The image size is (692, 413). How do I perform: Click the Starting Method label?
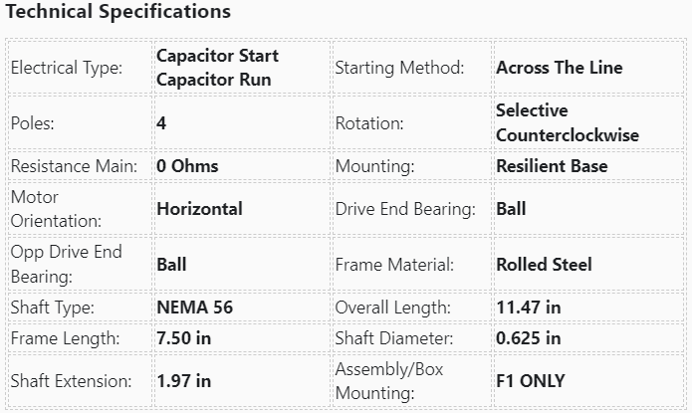tap(399, 68)
